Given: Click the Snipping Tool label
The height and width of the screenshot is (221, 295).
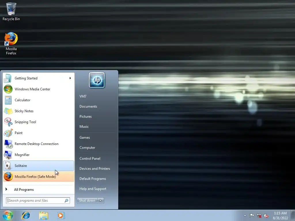Looking at the screenshot, I should coord(25,122).
